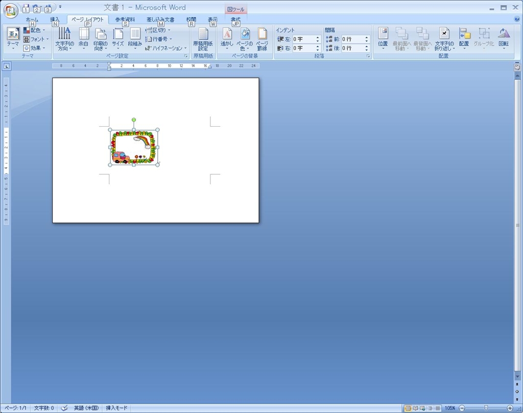
Task: Click zoom out minus button
Action: [462, 408]
